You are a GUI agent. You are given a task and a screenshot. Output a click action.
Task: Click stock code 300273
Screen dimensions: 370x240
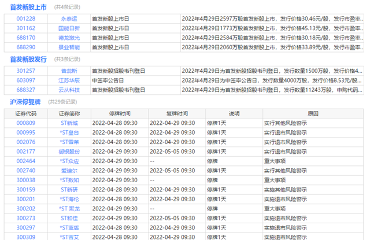pyautogui.click(x=26, y=218)
